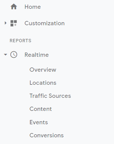Click the REPORTS section header
The height and width of the screenshot is (144, 114).
(20, 41)
